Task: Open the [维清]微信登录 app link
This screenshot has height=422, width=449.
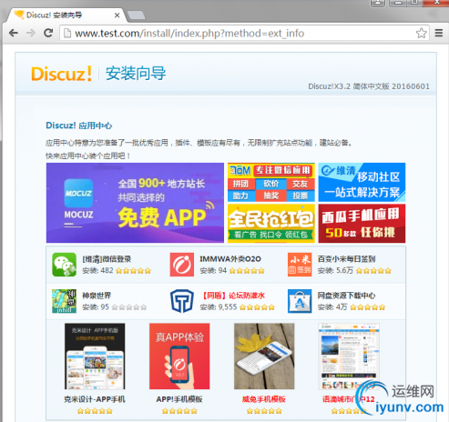Action: point(107,259)
